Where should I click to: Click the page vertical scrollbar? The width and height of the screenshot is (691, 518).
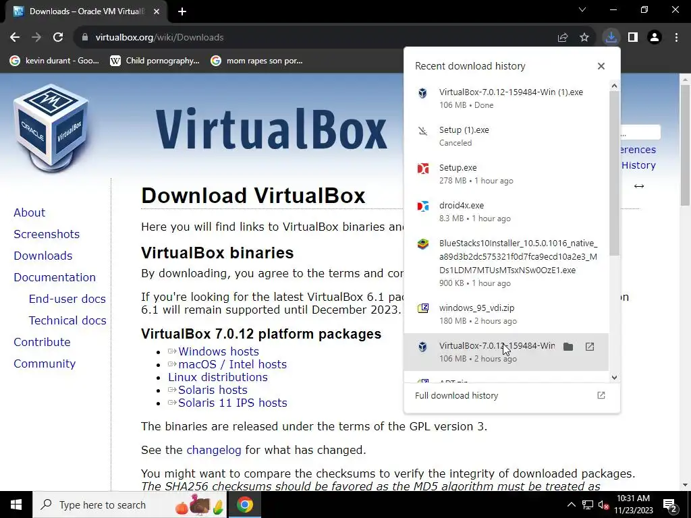685,144
